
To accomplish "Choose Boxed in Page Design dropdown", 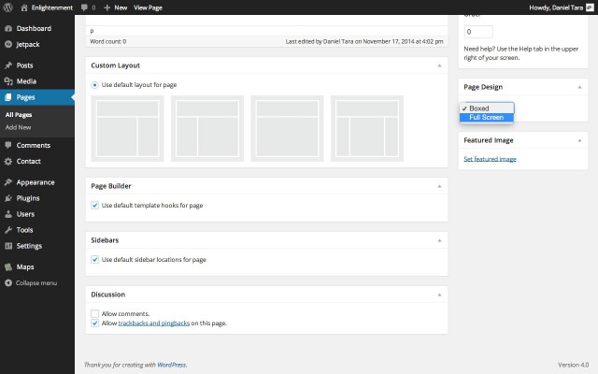I will [487, 108].
